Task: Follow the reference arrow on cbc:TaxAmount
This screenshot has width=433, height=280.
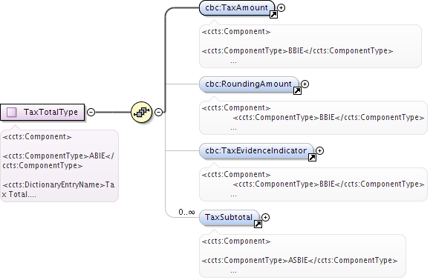Action: (273, 15)
